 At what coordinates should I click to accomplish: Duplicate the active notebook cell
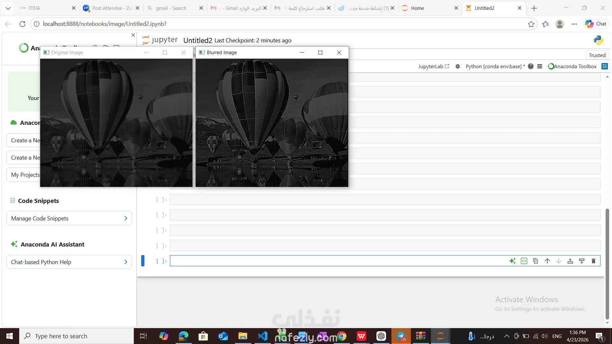[x=535, y=261]
